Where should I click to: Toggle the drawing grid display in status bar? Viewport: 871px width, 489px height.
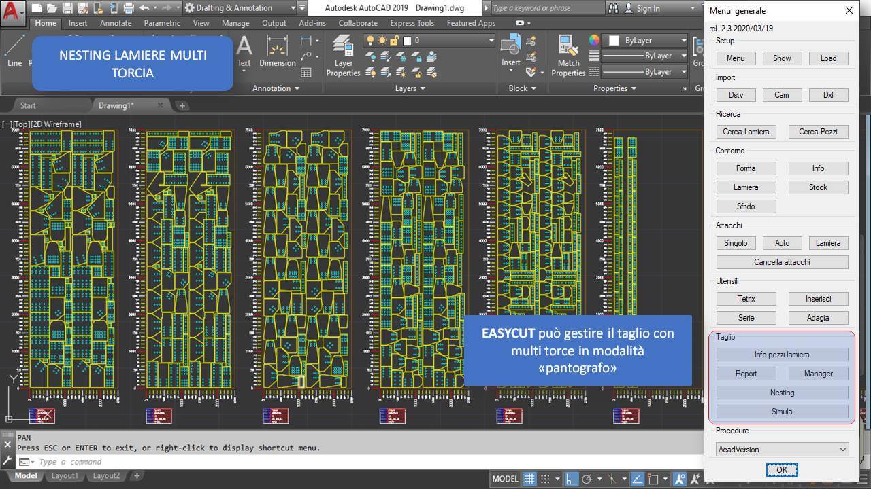[529, 479]
